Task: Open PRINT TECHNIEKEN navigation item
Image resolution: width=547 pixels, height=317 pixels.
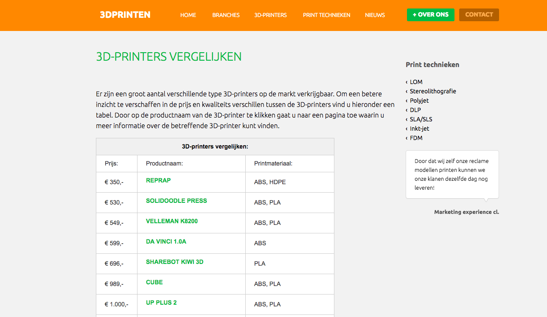Action: [x=326, y=15]
